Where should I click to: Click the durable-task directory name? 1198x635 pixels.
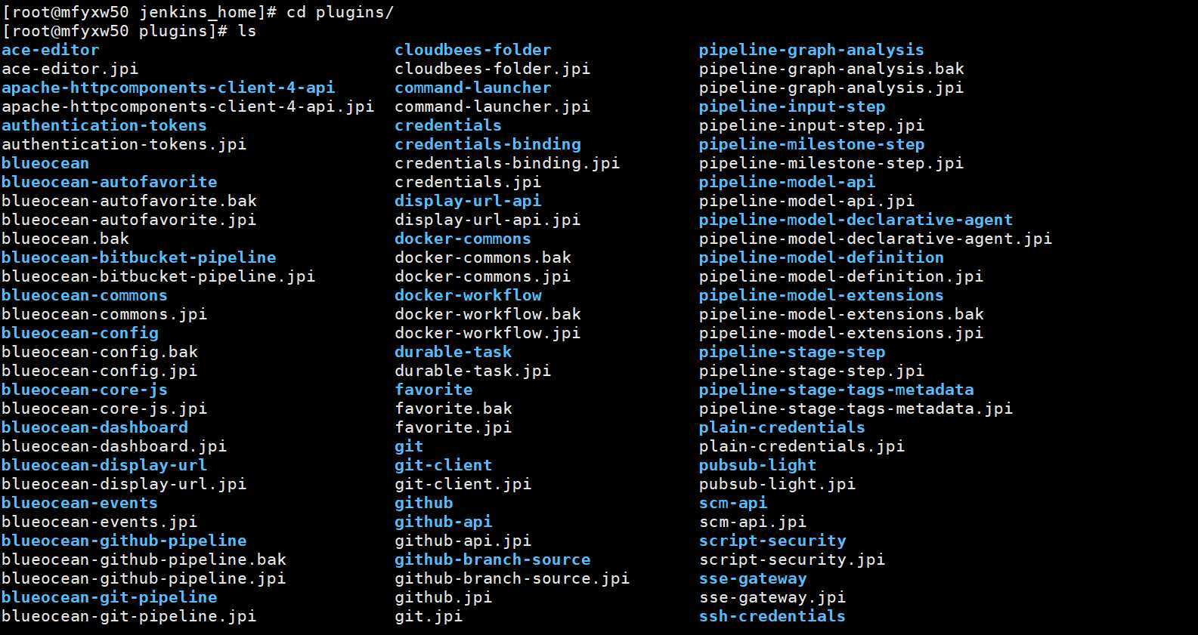pyautogui.click(x=454, y=352)
